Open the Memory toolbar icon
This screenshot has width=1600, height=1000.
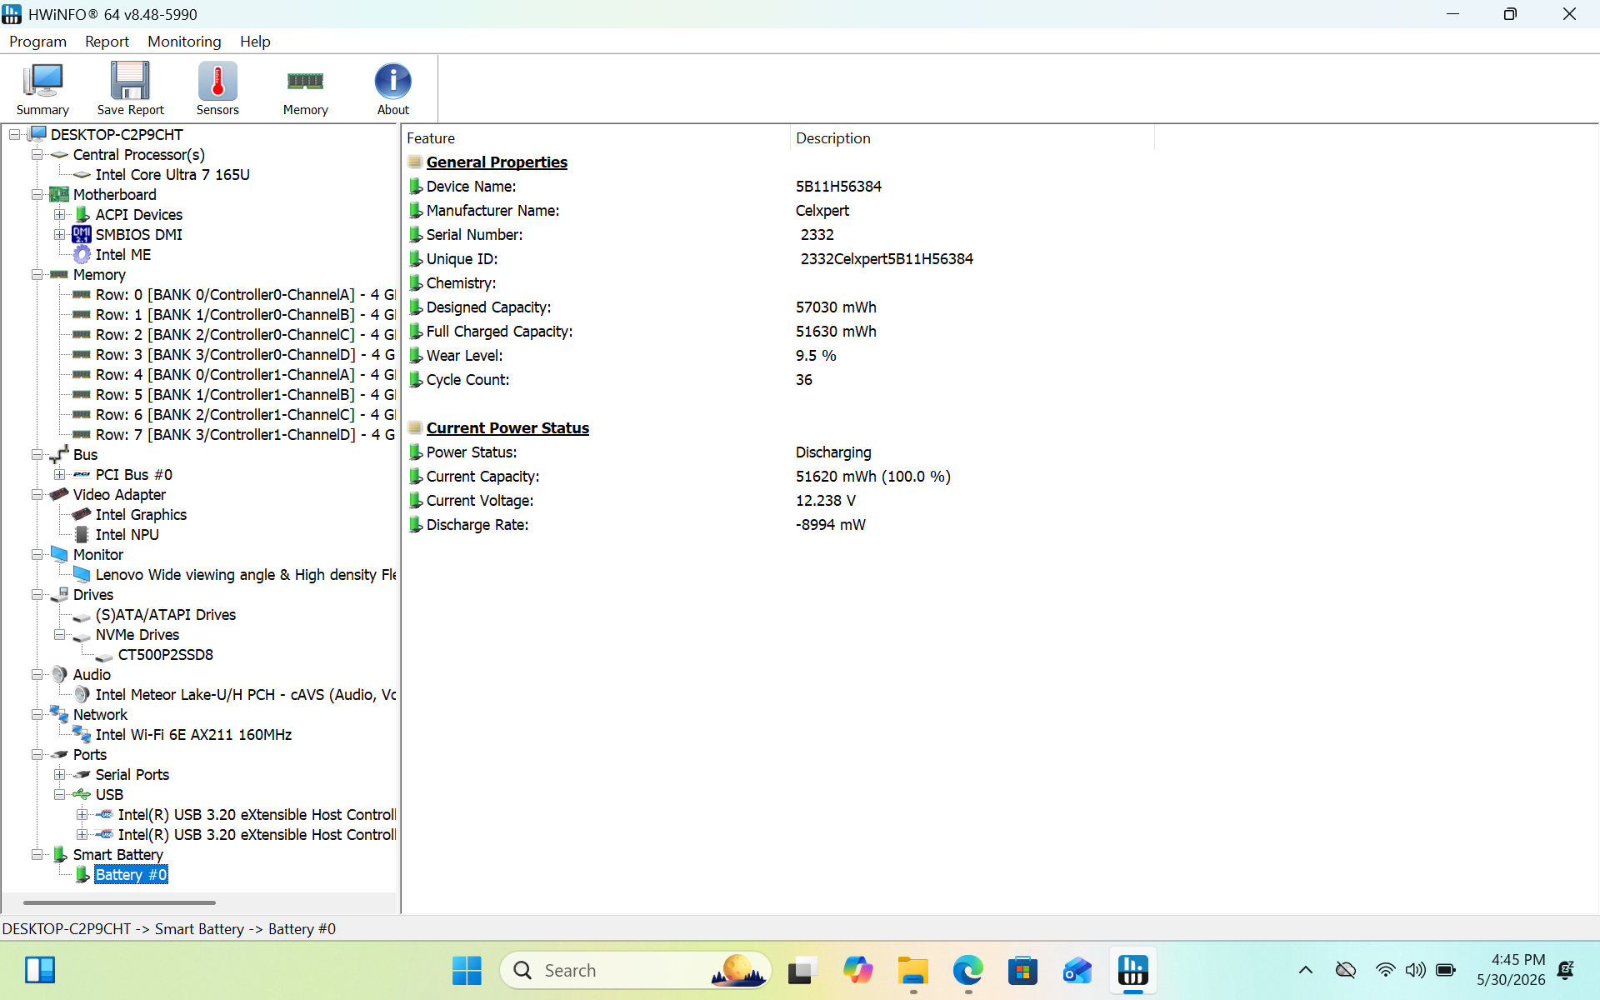coord(305,87)
